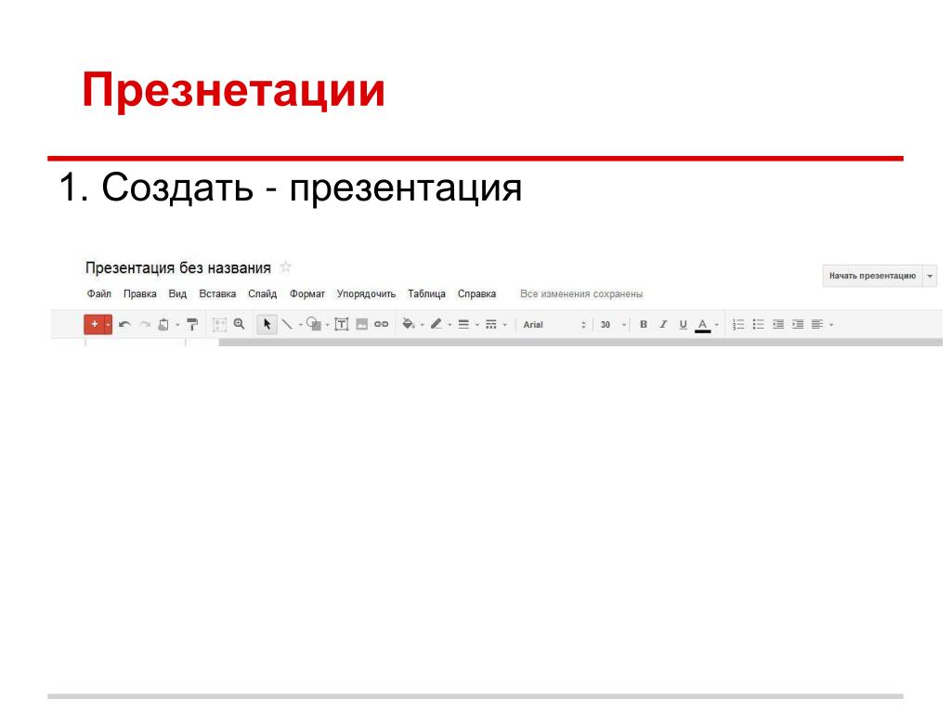Viewport: 951px width, 713px height.
Task: Click the clipboard paste icon
Action: pos(163,324)
